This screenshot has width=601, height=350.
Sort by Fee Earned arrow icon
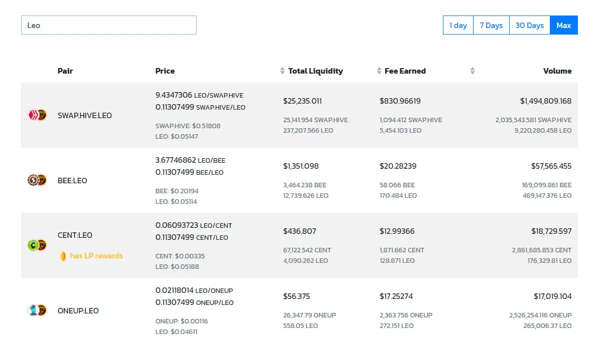(x=379, y=71)
